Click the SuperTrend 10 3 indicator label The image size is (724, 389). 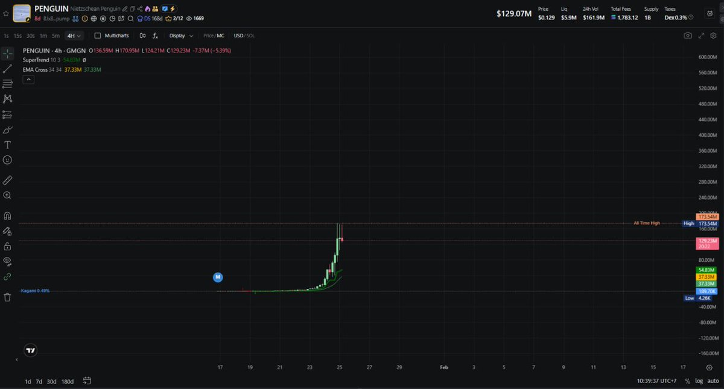point(42,60)
